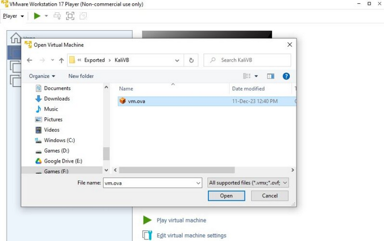384x241 pixels.
Task: Click Play virtual machine link
Action: (x=181, y=221)
